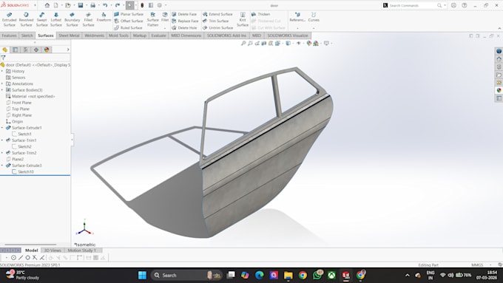Open the Sheet Metal tab

pyautogui.click(x=69, y=35)
